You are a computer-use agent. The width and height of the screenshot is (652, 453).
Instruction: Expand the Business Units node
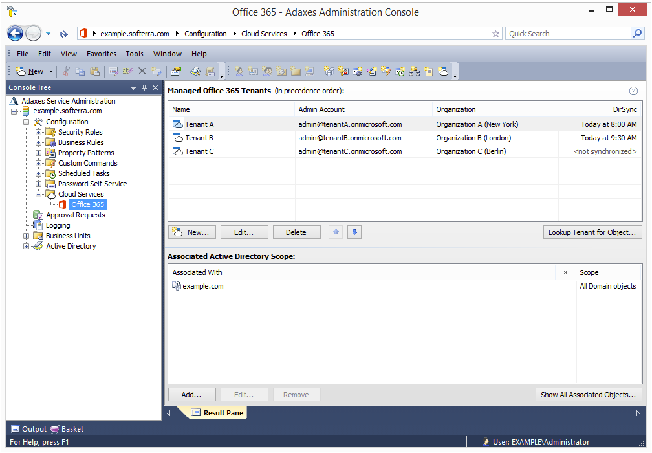point(26,236)
